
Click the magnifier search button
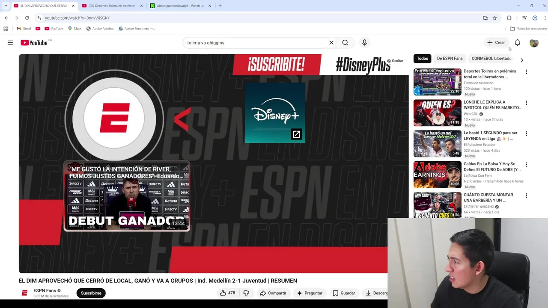[345, 43]
